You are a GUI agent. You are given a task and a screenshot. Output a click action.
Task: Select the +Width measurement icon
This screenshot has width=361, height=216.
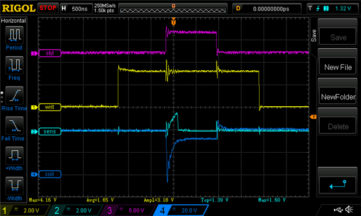coord(15,156)
